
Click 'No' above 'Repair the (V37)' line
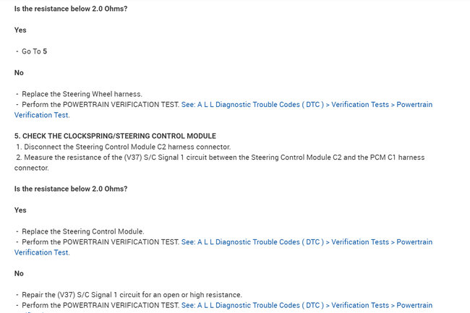click(x=19, y=274)
